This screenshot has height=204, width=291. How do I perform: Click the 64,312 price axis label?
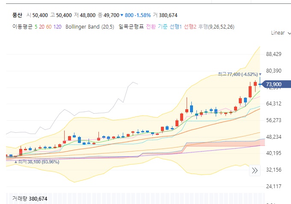tap(274, 104)
